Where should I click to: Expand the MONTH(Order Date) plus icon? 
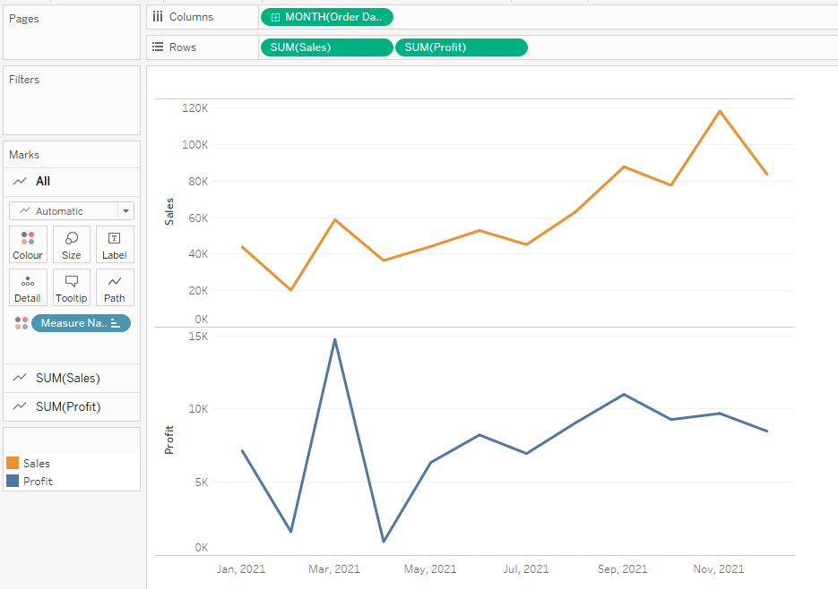pyautogui.click(x=275, y=17)
